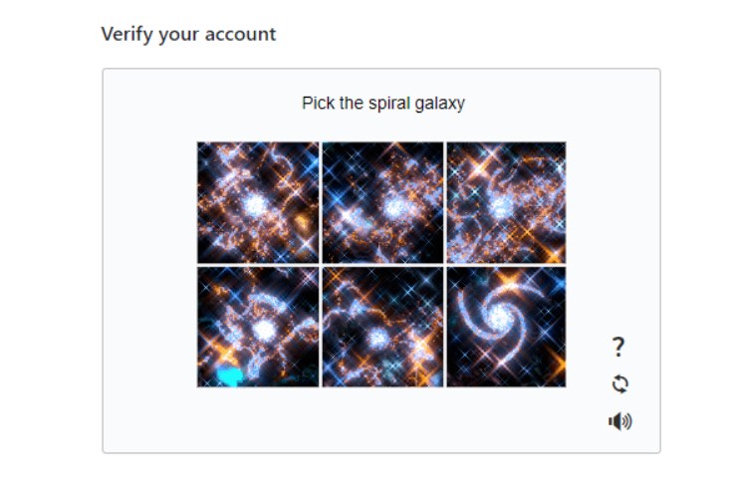741x492 pixels.
Task: Pick the center image of the bottom row
Action: coord(382,327)
